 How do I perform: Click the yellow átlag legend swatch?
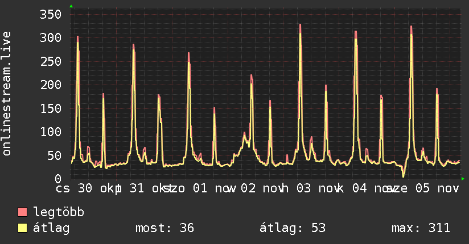22,228
